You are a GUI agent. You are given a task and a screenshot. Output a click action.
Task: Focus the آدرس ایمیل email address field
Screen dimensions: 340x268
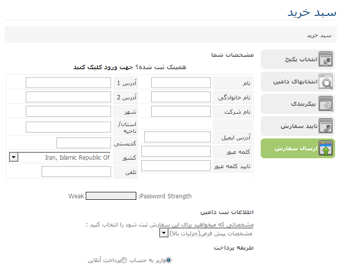tap(177, 137)
